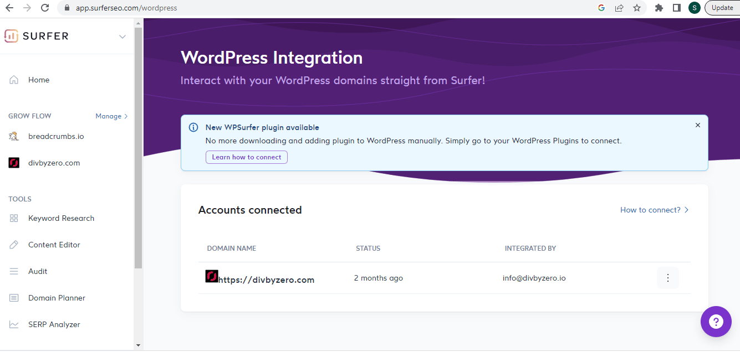Viewport: 740px width, 352px height.
Task: Open the Google icon in address bar
Action: [601, 8]
